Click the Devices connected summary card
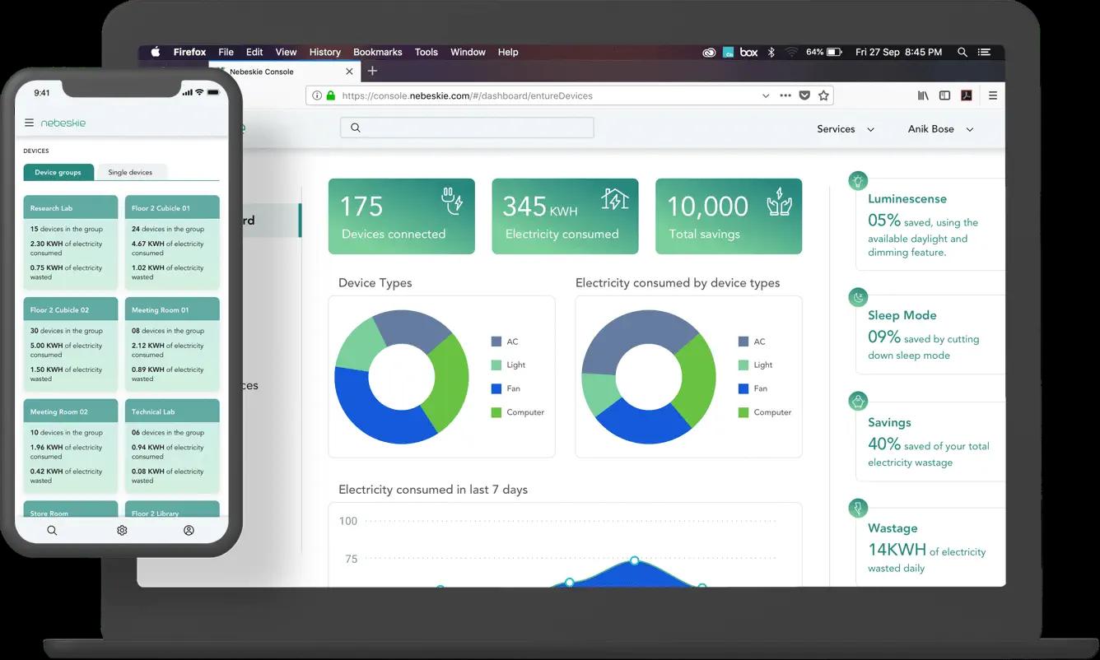Image resolution: width=1100 pixels, height=660 pixels. pyautogui.click(x=401, y=216)
